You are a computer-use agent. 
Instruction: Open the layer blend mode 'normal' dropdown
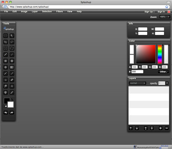pos(137,83)
